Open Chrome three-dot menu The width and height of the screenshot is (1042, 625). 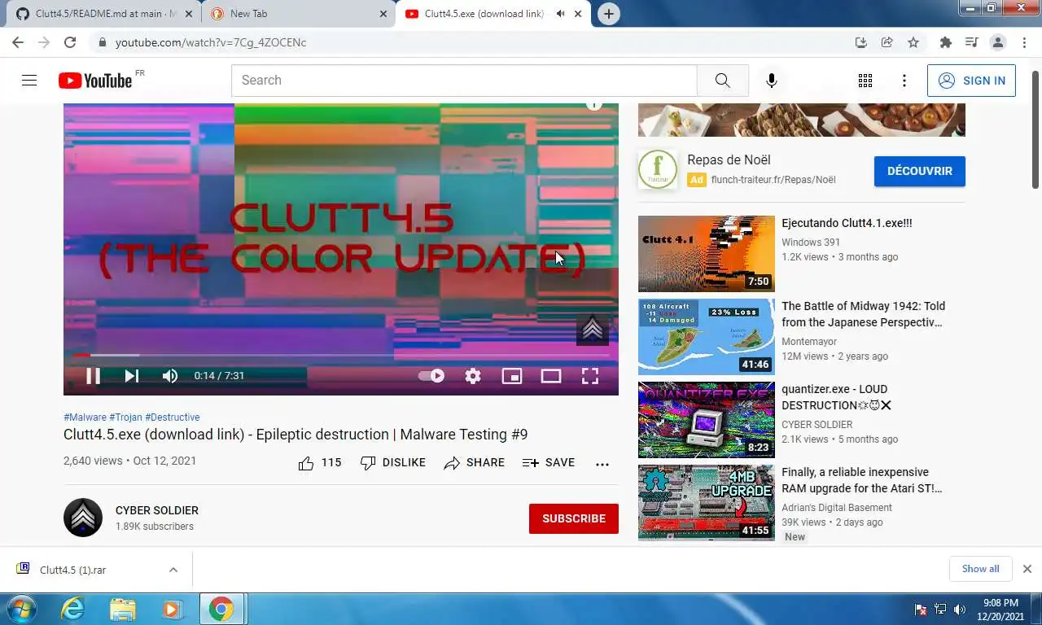pyautogui.click(x=1023, y=42)
